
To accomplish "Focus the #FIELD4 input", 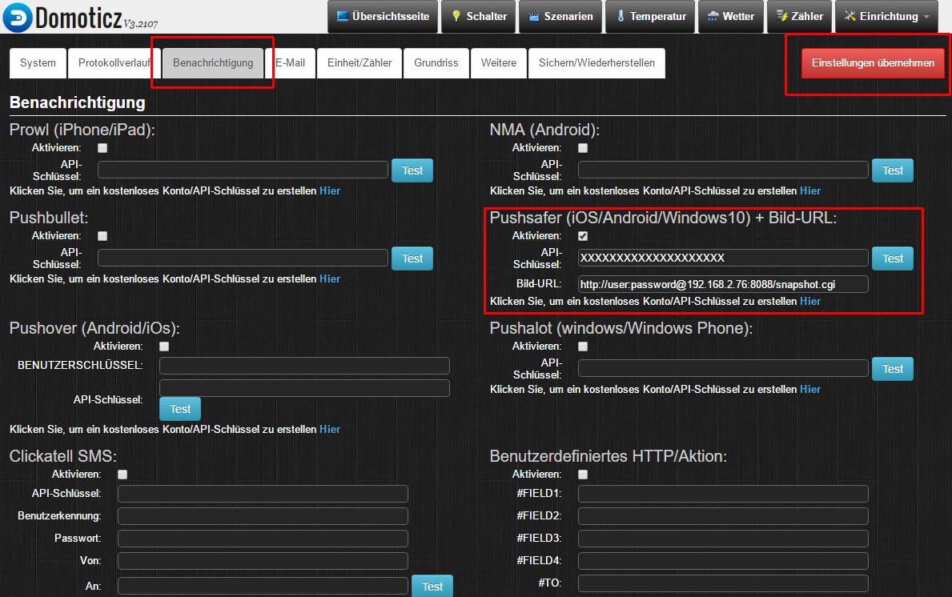I will pos(723,561).
